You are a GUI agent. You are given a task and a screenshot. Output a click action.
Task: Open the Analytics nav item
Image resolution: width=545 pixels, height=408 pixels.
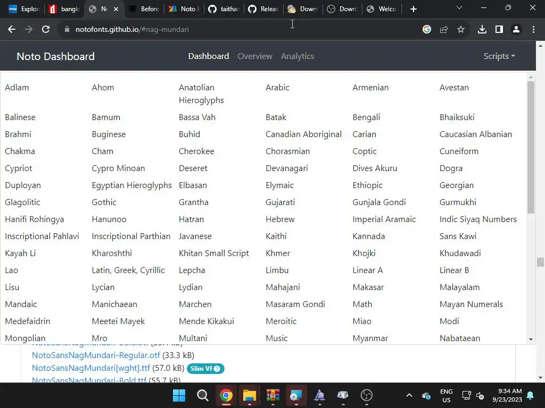(x=298, y=56)
